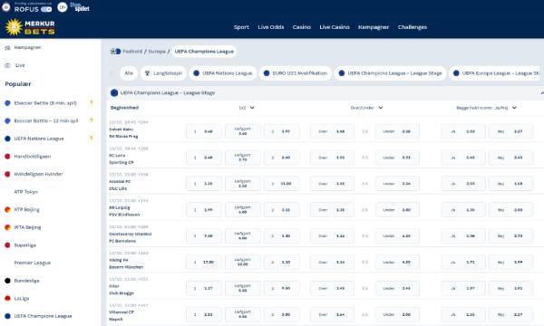
Task: Click the 18+ age badge icon
Action: coord(62,7)
